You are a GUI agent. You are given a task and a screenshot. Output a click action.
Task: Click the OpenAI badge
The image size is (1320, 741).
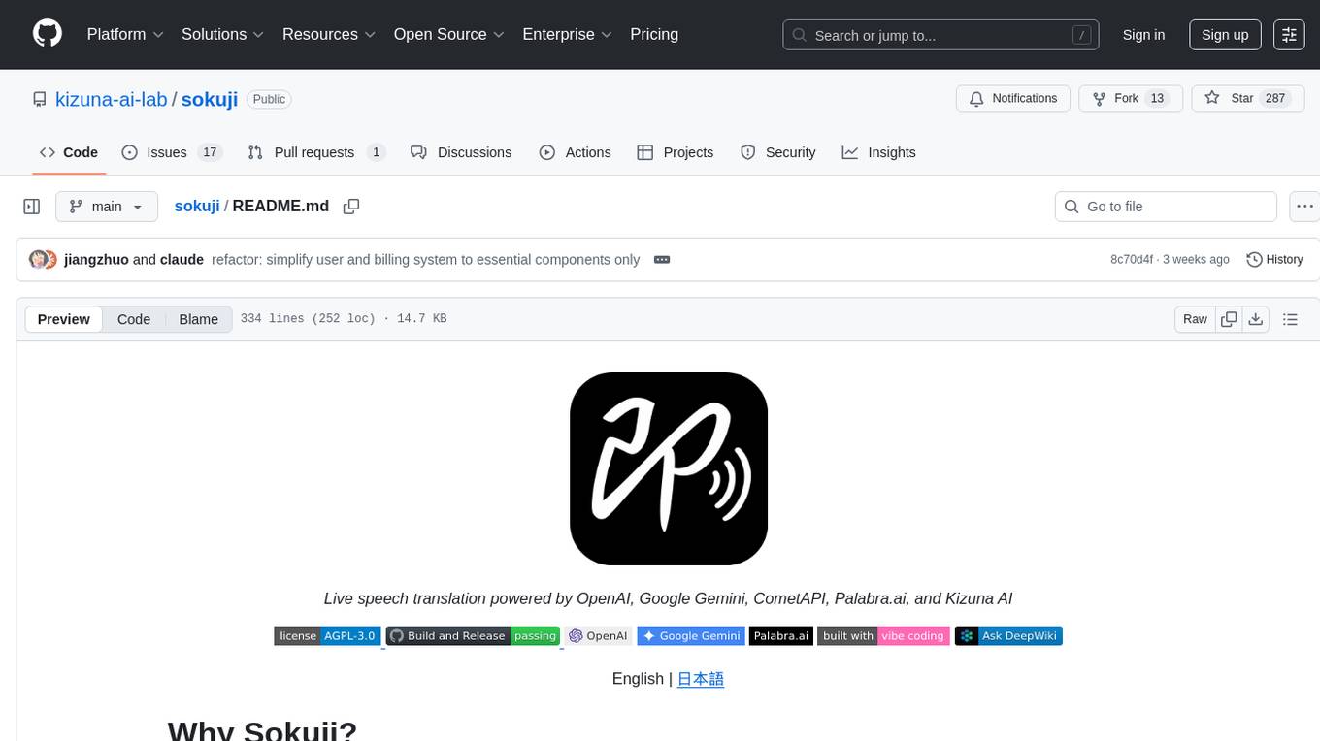pos(598,636)
